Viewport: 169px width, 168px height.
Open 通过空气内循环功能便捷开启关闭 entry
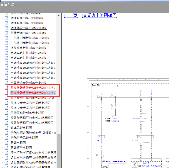(x=33, y=157)
